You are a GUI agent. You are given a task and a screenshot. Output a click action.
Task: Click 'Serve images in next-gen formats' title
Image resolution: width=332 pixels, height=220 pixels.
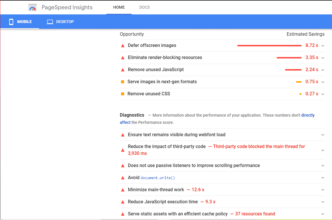pos(162,82)
